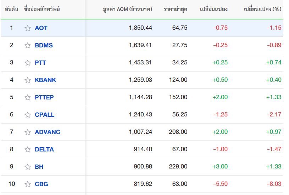Click the อันดับ column header
289x195 pixels.
point(11,9)
